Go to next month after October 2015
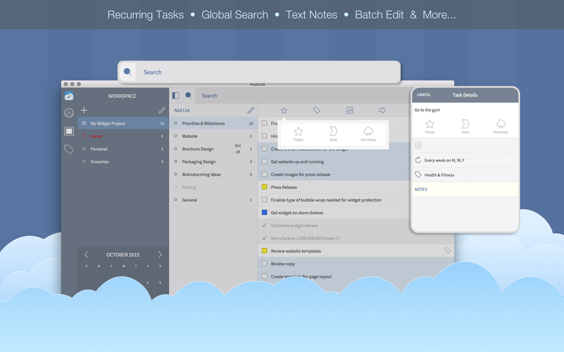Viewport: 564px width, 352px height. 160,255
